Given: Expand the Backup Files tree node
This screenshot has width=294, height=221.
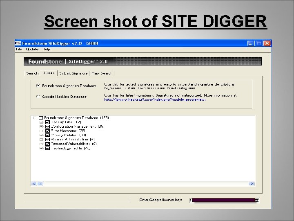Looking at the screenshot, I should [x=41, y=122].
